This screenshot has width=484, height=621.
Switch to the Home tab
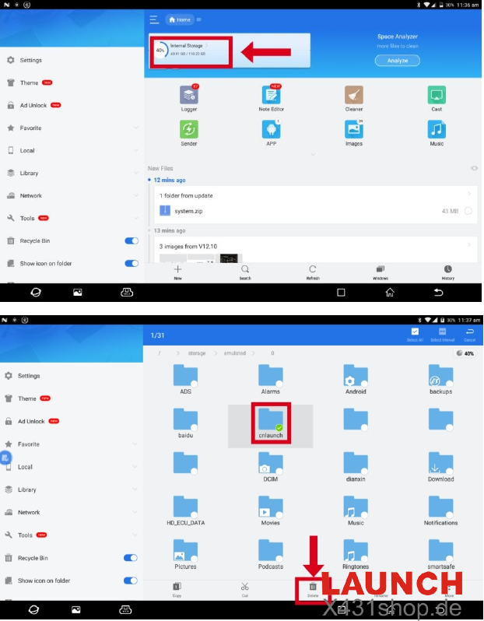(180, 19)
